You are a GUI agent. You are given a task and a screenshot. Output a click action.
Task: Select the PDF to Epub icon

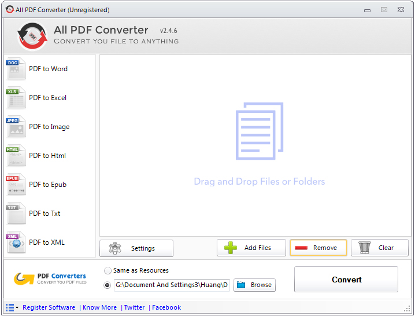click(16, 184)
